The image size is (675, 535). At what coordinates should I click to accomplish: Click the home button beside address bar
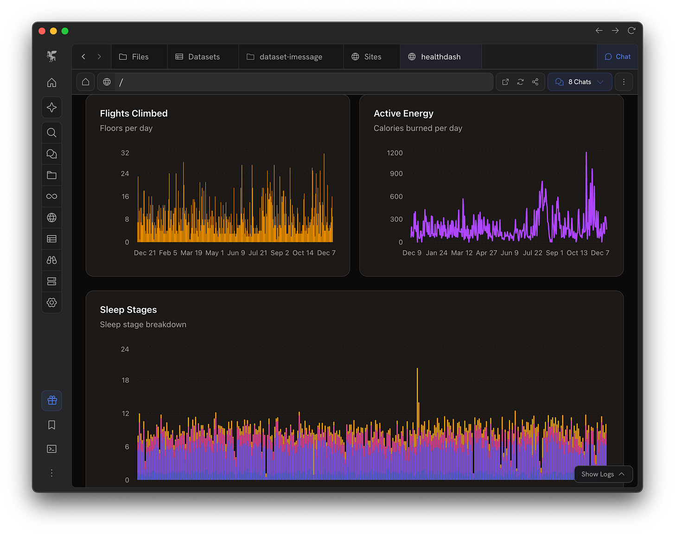pos(86,82)
